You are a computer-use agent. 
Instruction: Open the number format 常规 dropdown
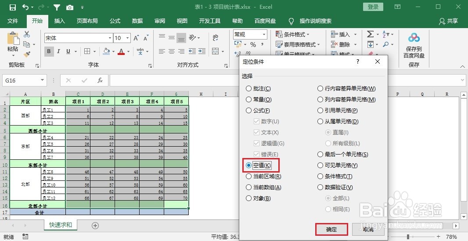[264, 34]
